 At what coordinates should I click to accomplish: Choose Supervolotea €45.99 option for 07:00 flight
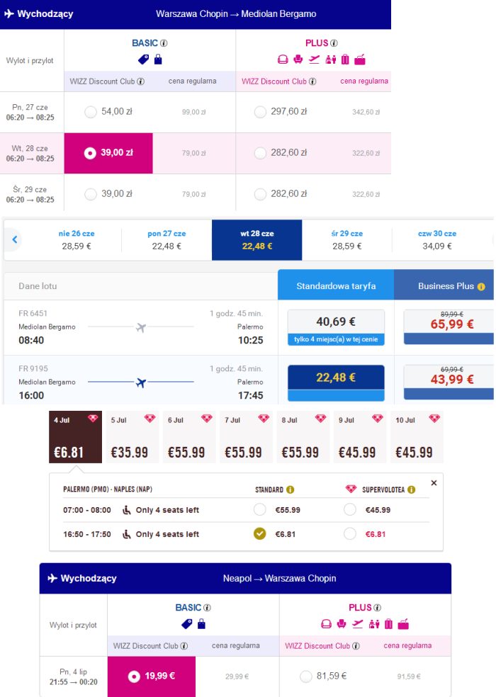tap(350, 509)
